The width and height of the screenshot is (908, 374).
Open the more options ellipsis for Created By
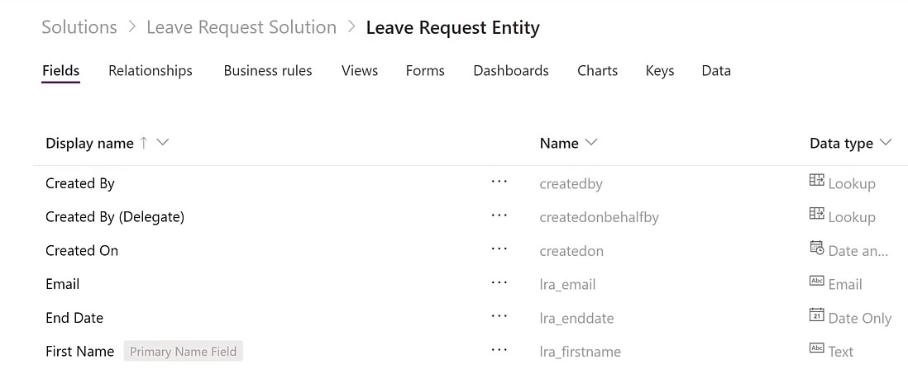[x=499, y=182]
